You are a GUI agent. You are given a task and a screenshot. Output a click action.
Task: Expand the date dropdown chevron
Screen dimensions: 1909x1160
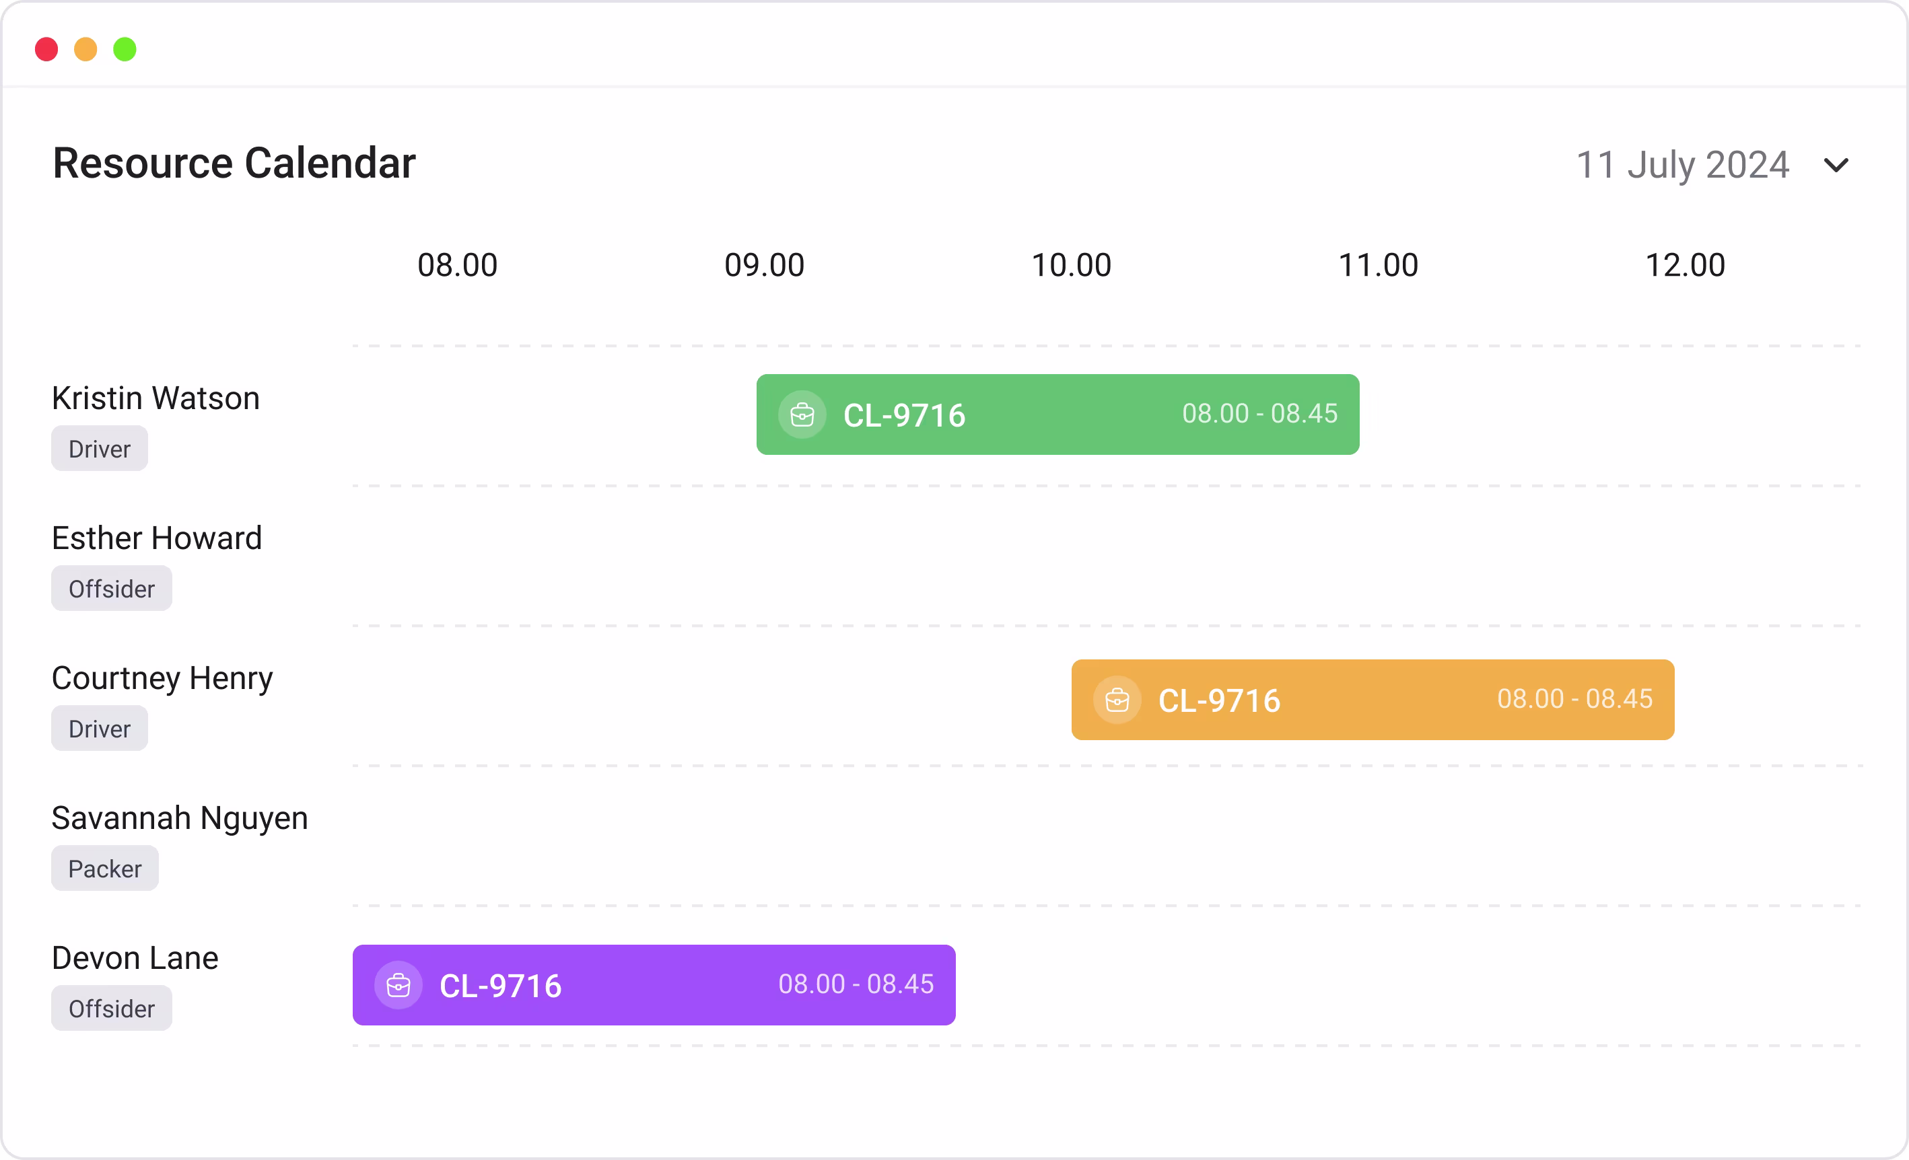pyautogui.click(x=1836, y=165)
